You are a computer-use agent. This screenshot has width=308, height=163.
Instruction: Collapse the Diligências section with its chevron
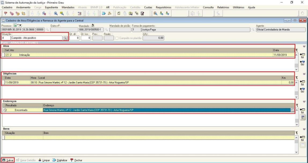(x=304, y=74)
